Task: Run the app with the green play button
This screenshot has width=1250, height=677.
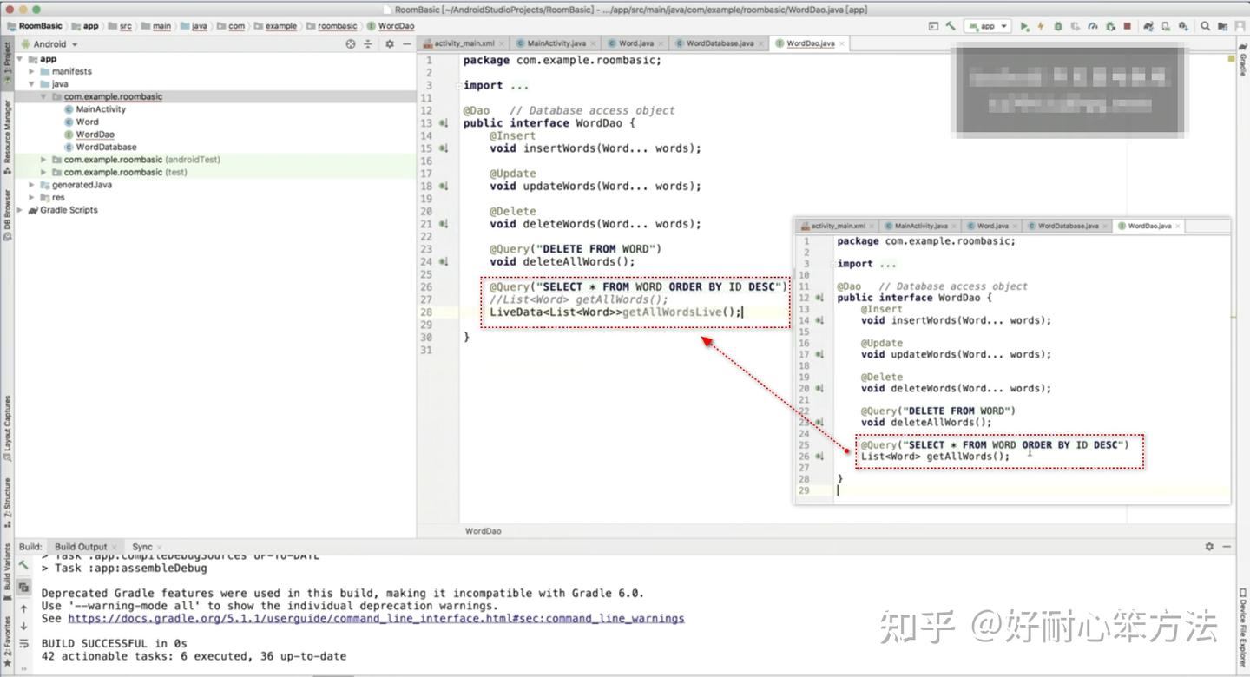Action: [x=1024, y=26]
